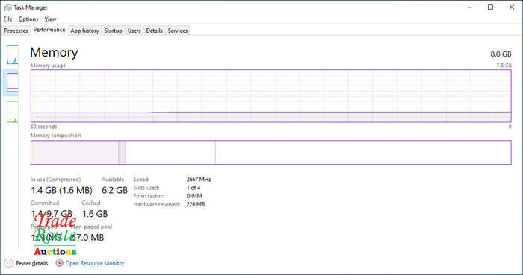Click the Resource Monitor gauge icon

click(x=59, y=262)
